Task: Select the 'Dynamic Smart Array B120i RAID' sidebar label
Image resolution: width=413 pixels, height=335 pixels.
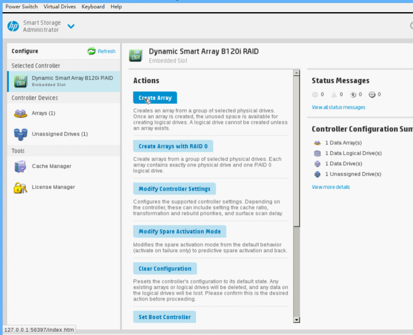Action: (x=73, y=78)
